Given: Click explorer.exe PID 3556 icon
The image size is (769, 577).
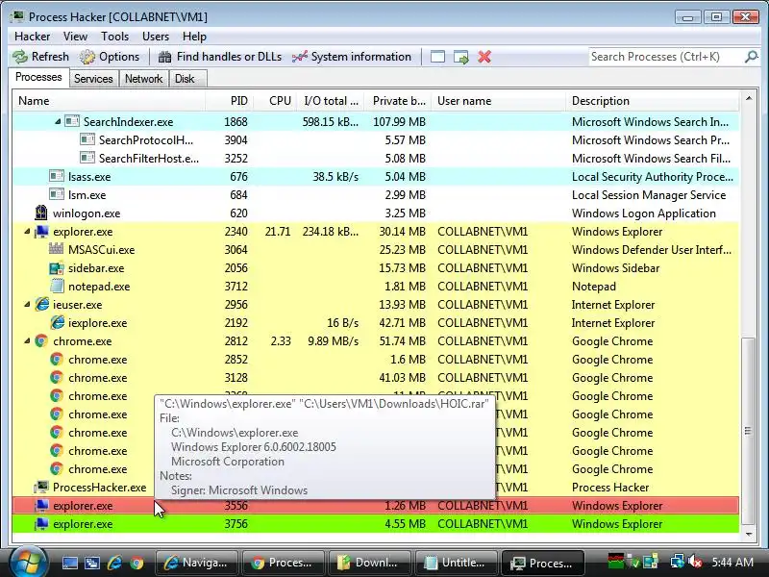Looking at the screenshot, I should tap(41, 506).
